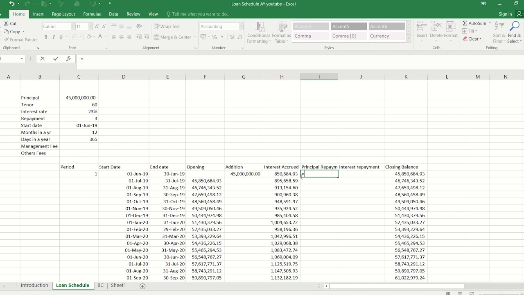The height and width of the screenshot is (295, 524).
Task: Apply the Accent5 cell style
Action: [x=349, y=26]
